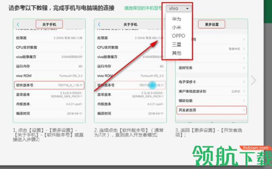The height and width of the screenshot is (169, 272).
Task: Click the 电子保修卡 row
Action: (x=212, y=82)
